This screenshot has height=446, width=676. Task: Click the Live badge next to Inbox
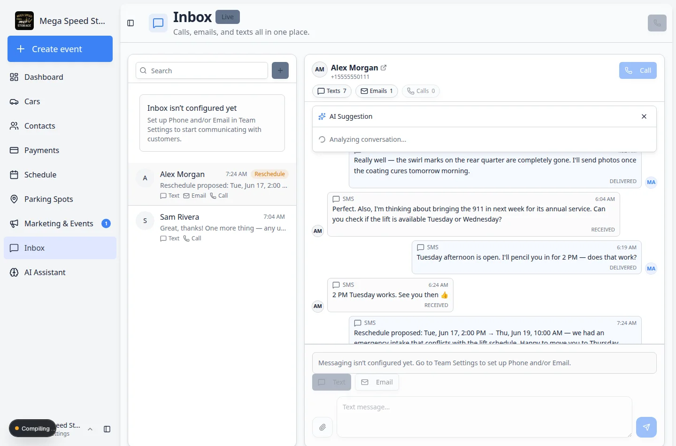tap(228, 17)
